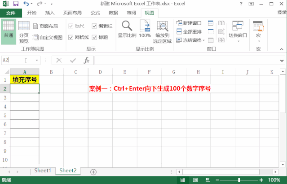The height and width of the screenshot is (184, 287).
Task: Select the Sheet2 sheet tab
Action: [x=68, y=171]
